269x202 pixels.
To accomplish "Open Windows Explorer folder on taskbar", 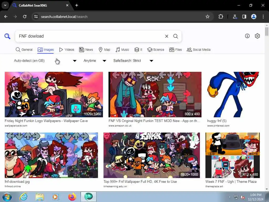I will [40, 197].
